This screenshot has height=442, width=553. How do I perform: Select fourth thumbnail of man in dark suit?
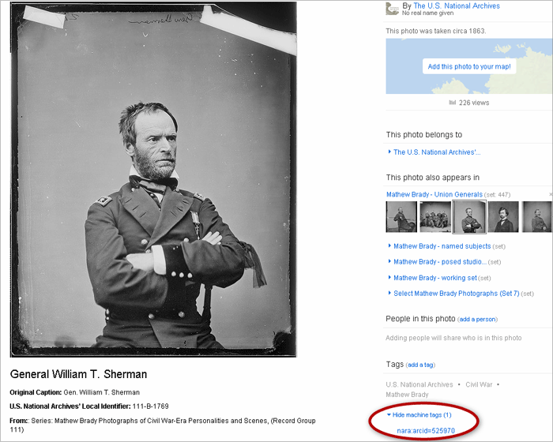(x=503, y=217)
